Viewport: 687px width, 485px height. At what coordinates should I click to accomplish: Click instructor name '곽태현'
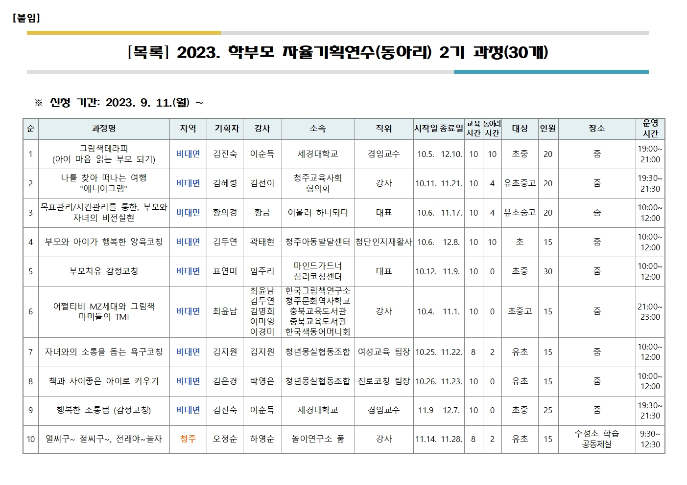click(262, 242)
